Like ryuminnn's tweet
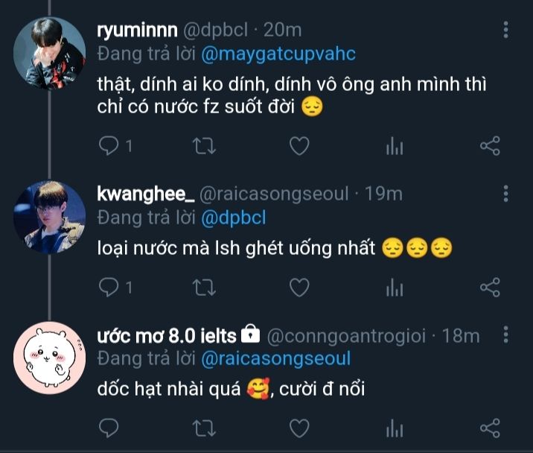Image resolution: width=533 pixels, height=453 pixels. [x=299, y=147]
